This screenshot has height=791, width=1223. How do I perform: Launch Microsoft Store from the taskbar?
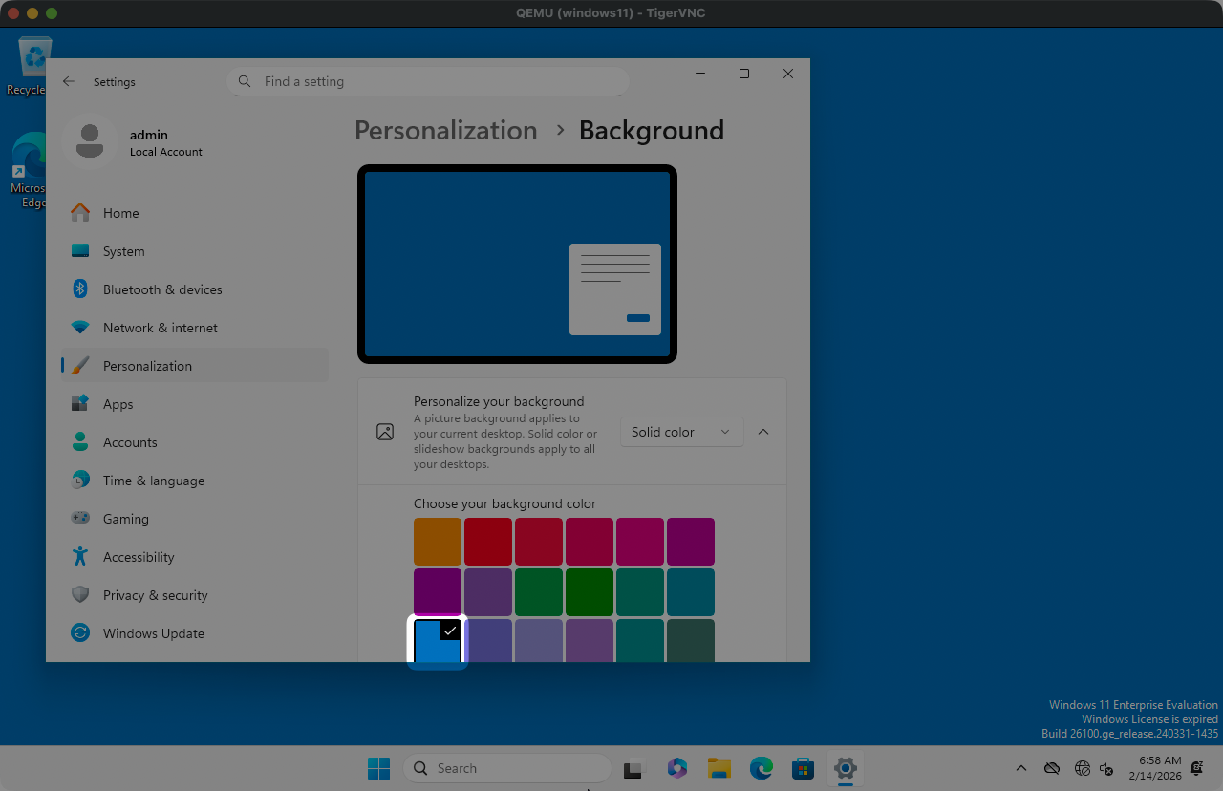(x=803, y=768)
